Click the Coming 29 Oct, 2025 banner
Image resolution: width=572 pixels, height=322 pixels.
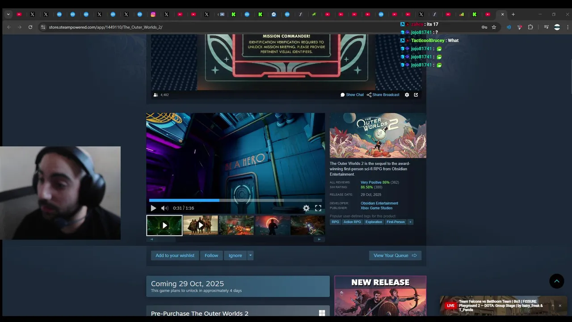point(238,286)
